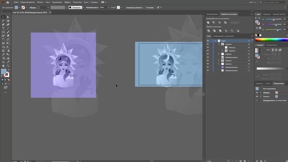Viewport: 288px width, 162px height.
Task: Click the red channel slider in Цвет panel
Action: click(x=273, y=19)
